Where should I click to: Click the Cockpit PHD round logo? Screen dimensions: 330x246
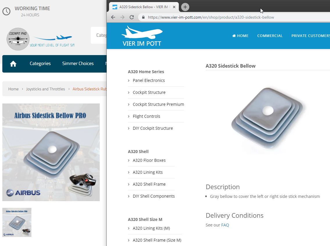click(18, 39)
